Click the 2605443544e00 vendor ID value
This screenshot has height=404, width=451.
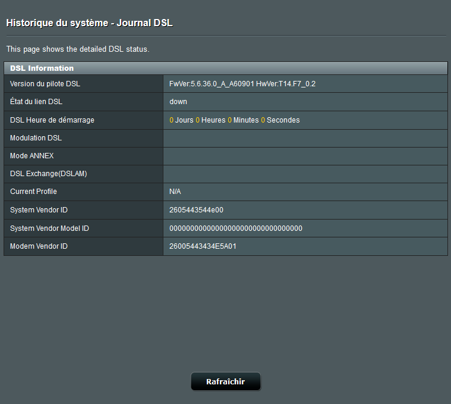click(196, 210)
